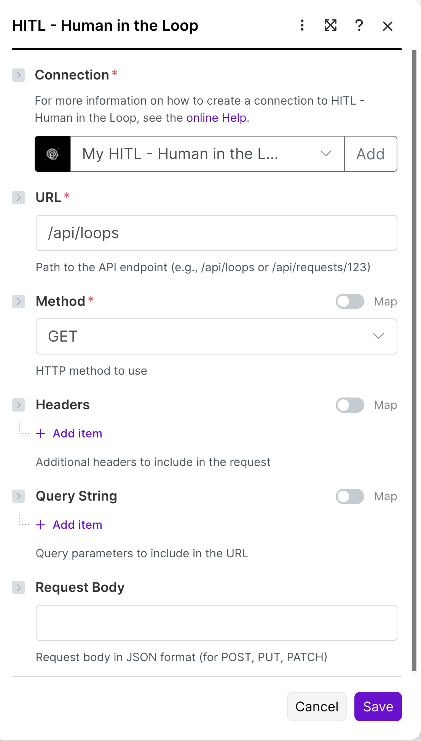Enable Map mode for Method

click(349, 301)
